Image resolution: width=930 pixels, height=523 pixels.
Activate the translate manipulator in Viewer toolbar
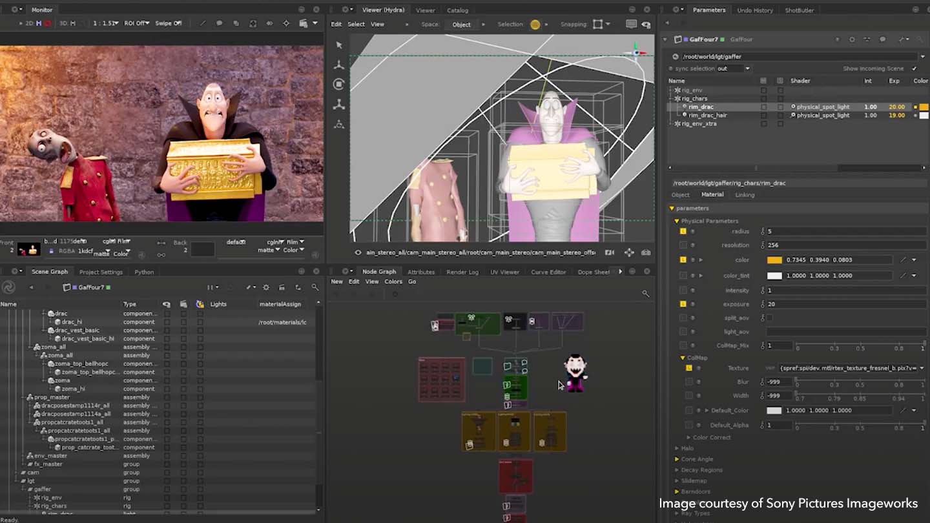pos(339,65)
